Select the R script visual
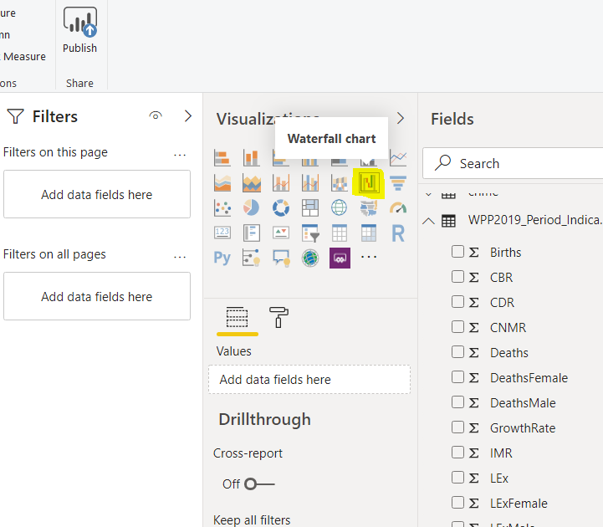Image resolution: width=603 pixels, height=527 pixels. [398, 233]
